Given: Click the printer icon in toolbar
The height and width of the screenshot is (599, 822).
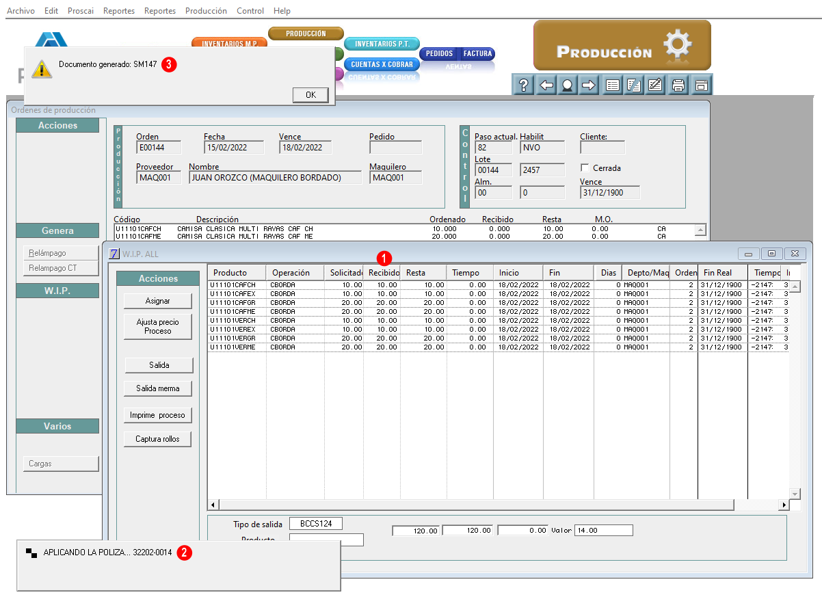Looking at the screenshot, I should 678,85.
